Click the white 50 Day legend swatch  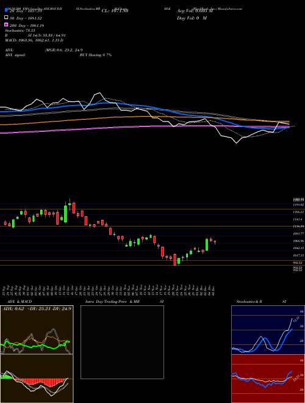6,18
